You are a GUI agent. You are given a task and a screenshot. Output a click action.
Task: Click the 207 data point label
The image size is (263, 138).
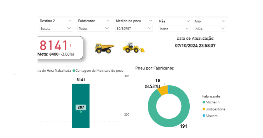tap(81, 107)
